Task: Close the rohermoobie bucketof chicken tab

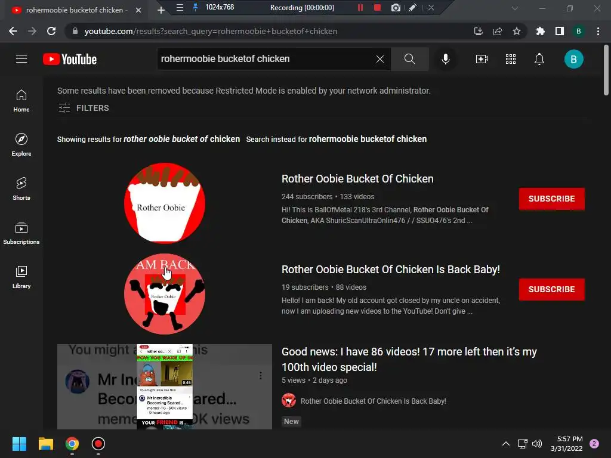Action: coord(138,10)
